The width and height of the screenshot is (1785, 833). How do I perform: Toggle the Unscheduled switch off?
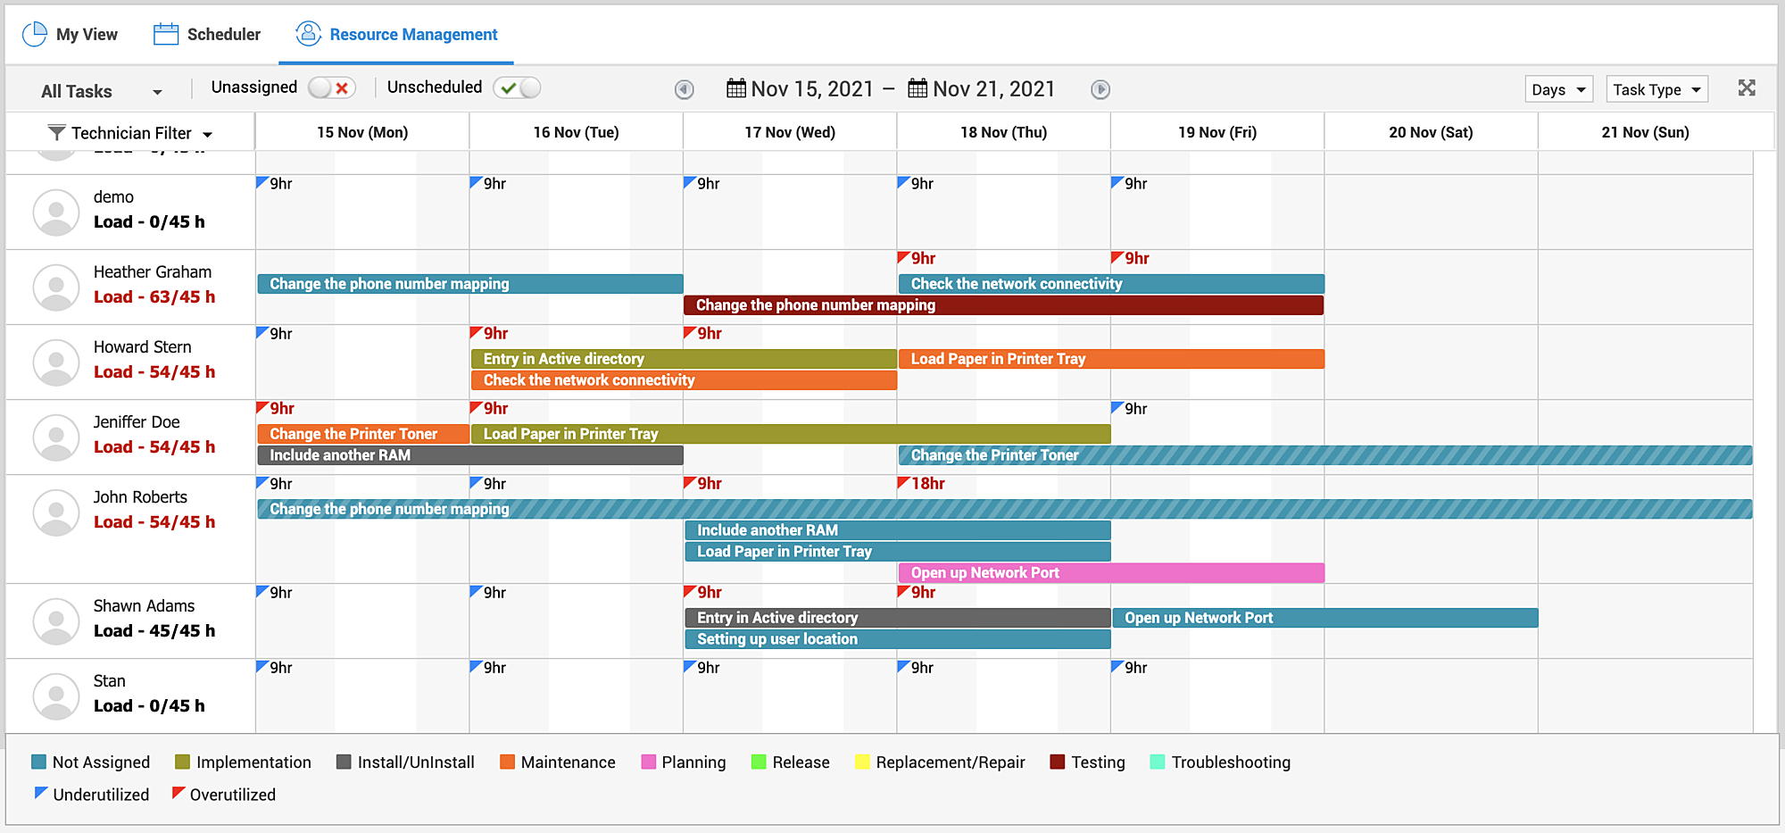(x=517, y=87)
